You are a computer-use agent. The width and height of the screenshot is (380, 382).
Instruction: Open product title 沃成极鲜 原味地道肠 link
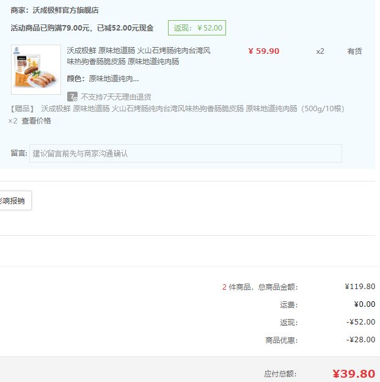coord(139,56)
